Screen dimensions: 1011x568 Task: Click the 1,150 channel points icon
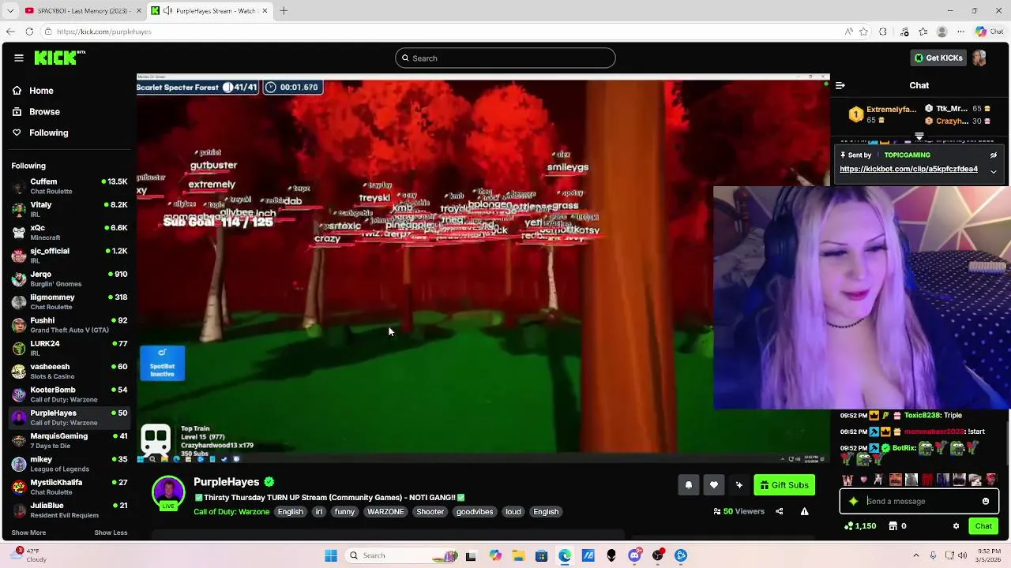point(849,526)
